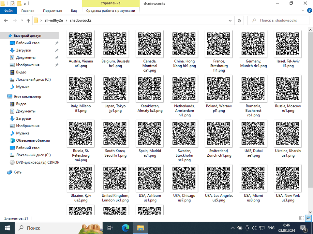Open Музыка under Быстрый доступ
Image resolution: width=313 pixels, height=234 pixels.
pos(22,87)
